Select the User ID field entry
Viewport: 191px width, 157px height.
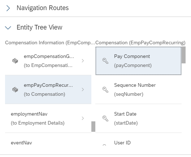[x=138, y=143]
